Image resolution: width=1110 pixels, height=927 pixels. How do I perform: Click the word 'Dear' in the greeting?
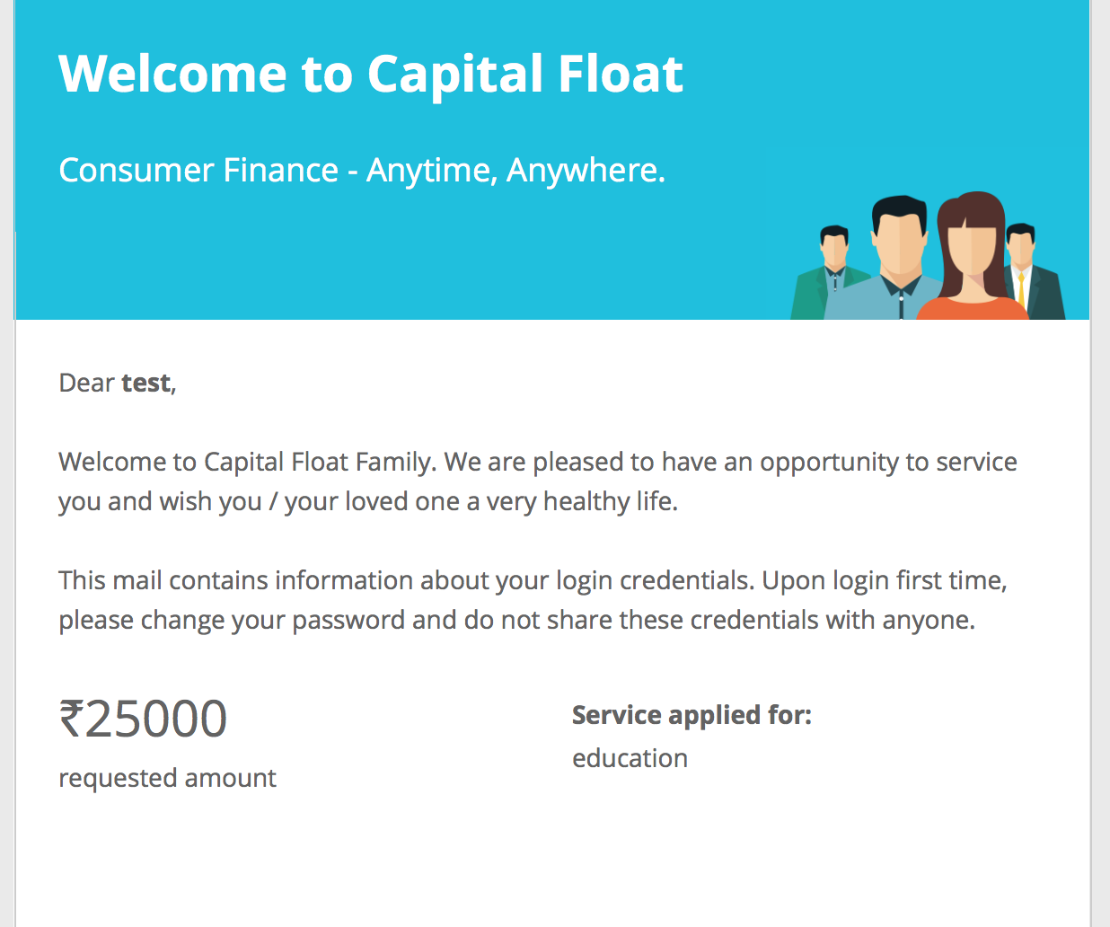tap(87, 383)
